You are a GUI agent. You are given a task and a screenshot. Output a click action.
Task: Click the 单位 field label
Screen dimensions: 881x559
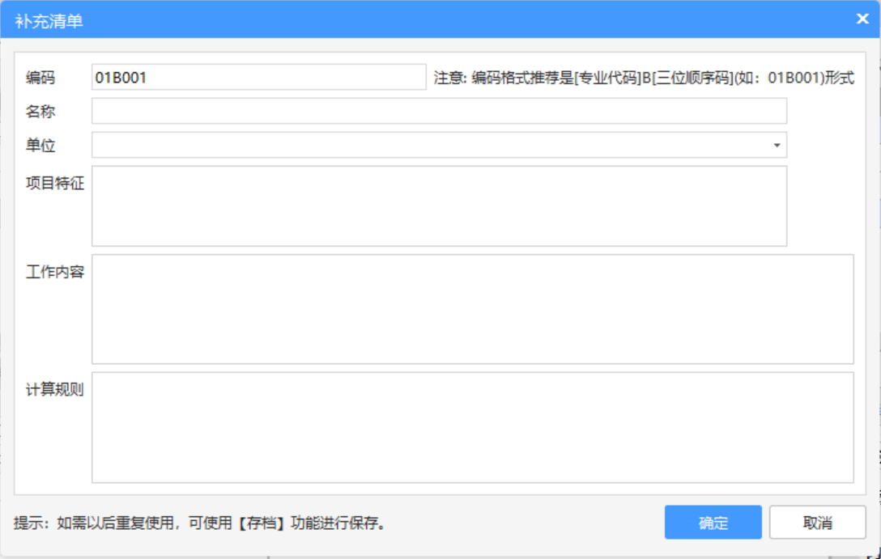[x=40, y=146]
